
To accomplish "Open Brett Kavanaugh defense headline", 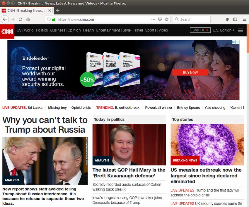I will (129, 173).
